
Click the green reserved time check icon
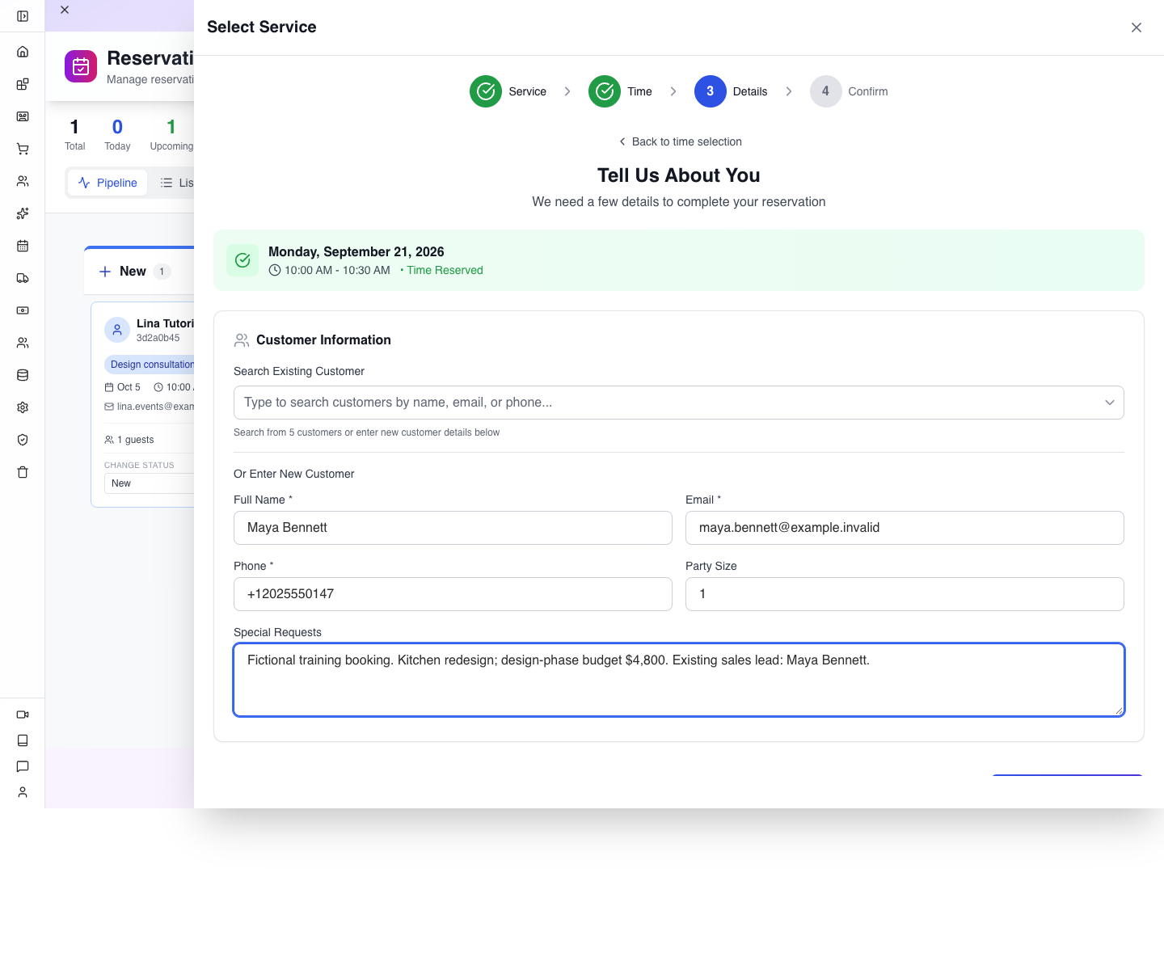pyautogui.click(x=242, y=260)
